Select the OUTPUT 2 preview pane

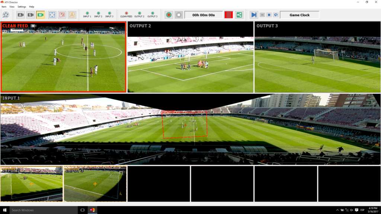[x=190, y=57]
